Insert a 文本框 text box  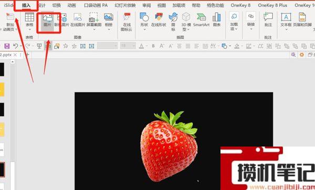(286, 21)
